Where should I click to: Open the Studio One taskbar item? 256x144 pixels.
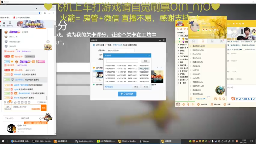click(84, 141)
